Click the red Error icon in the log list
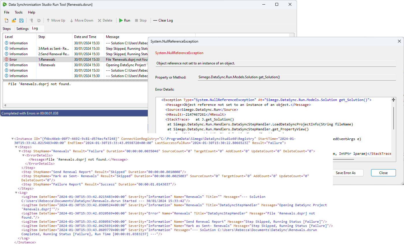 tap(7, 59)
